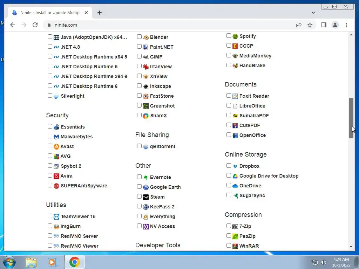Launch Windows Media Player from taskbar
359x269 pixels.
pos(52,262)
